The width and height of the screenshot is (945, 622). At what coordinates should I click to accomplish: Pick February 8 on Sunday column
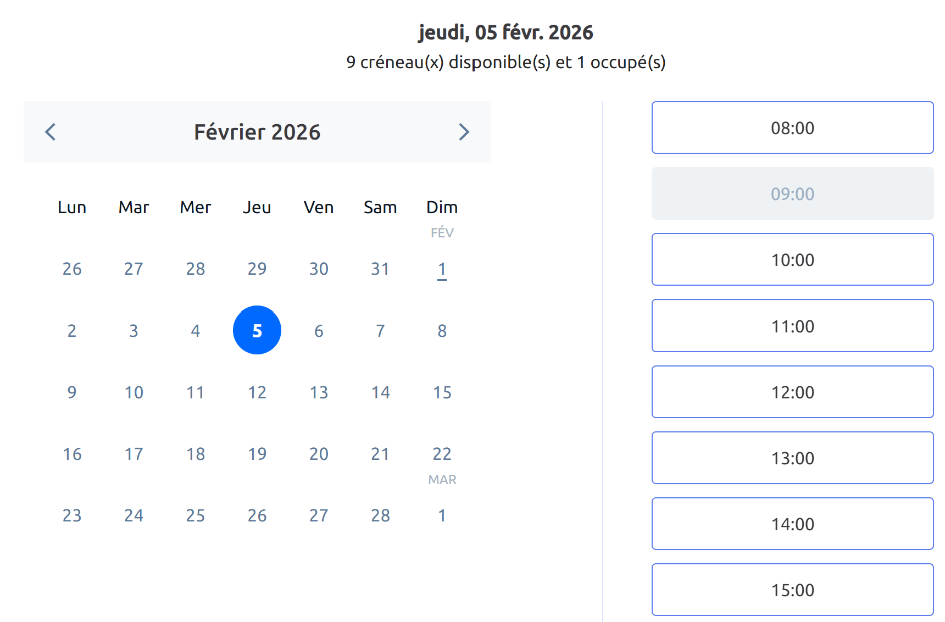(442, 330)
